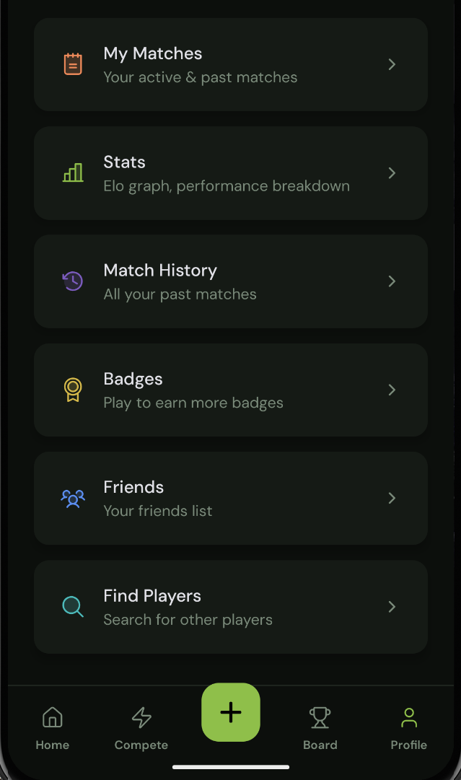Expand Badges with its arrow chevron
This screenshot has width=461, height=780.
392,390
